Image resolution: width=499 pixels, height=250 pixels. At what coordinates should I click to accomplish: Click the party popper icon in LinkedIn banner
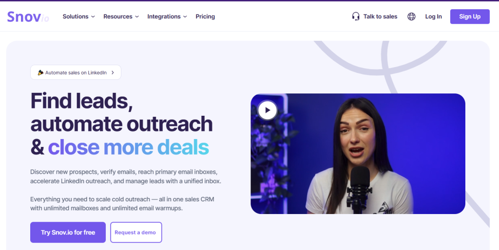click(40, 72)
